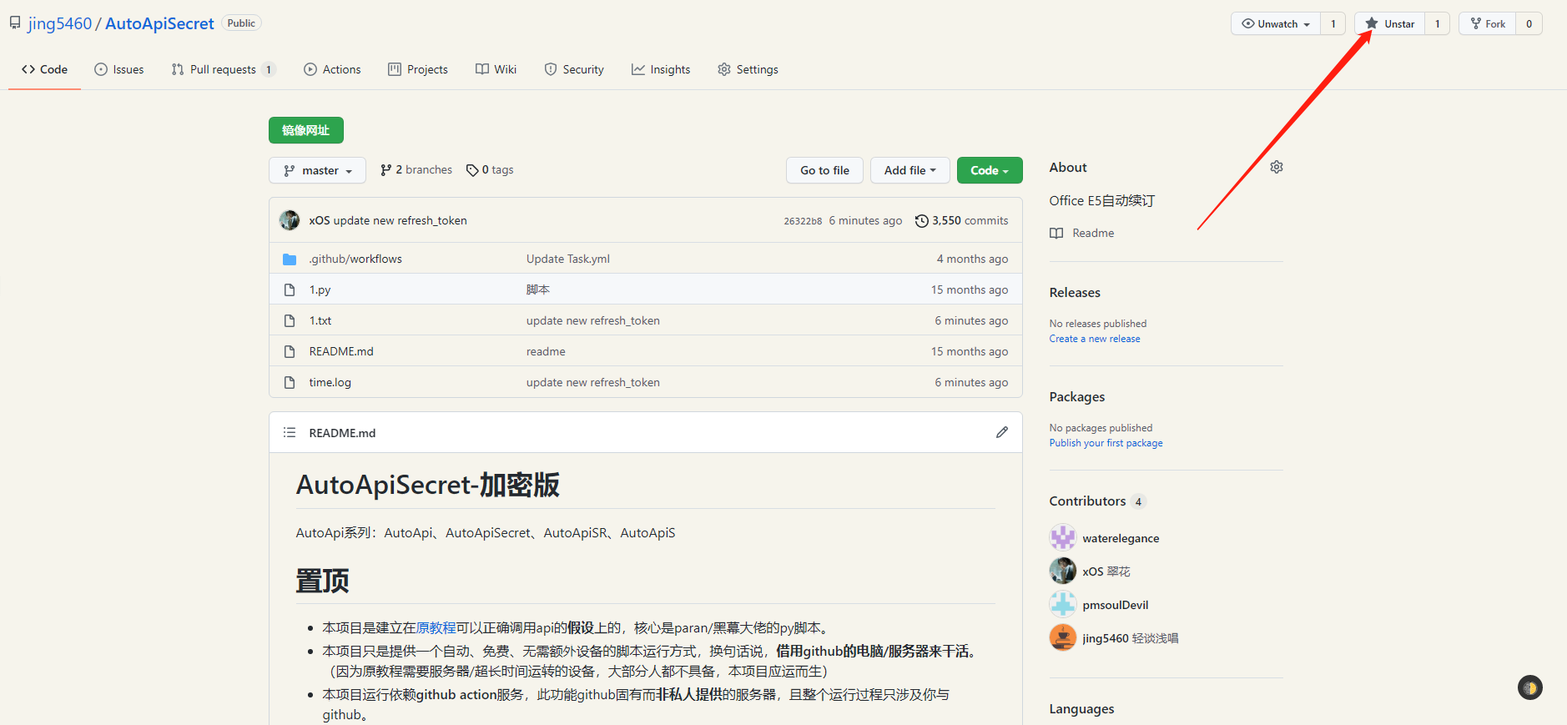View the Insights tab

[661, 69]
